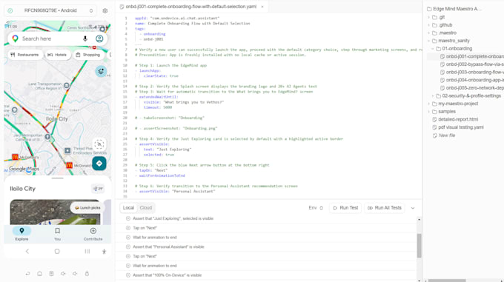Tap the Android home square button
This screenshot has width=504, height=282.
coord(57,252)
